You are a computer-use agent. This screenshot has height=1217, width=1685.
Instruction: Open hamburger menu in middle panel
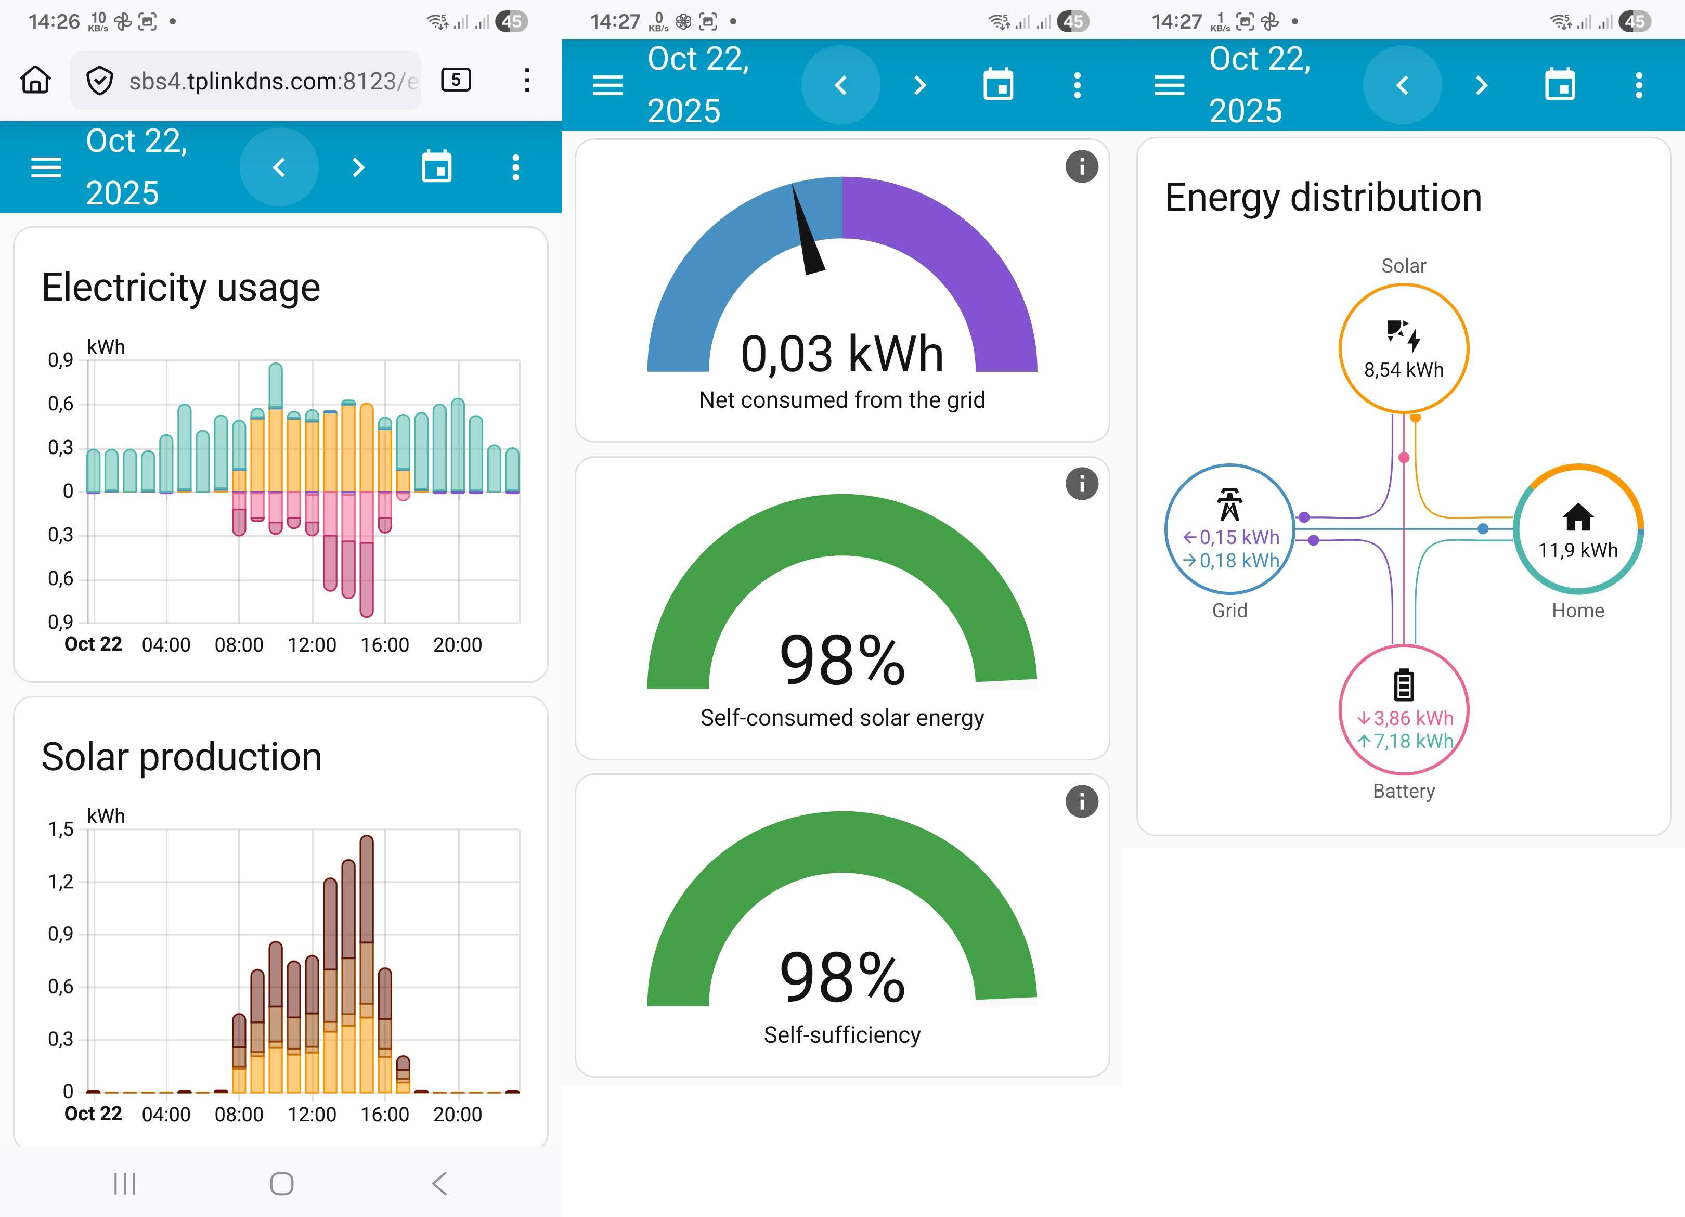tap(608, 85)
